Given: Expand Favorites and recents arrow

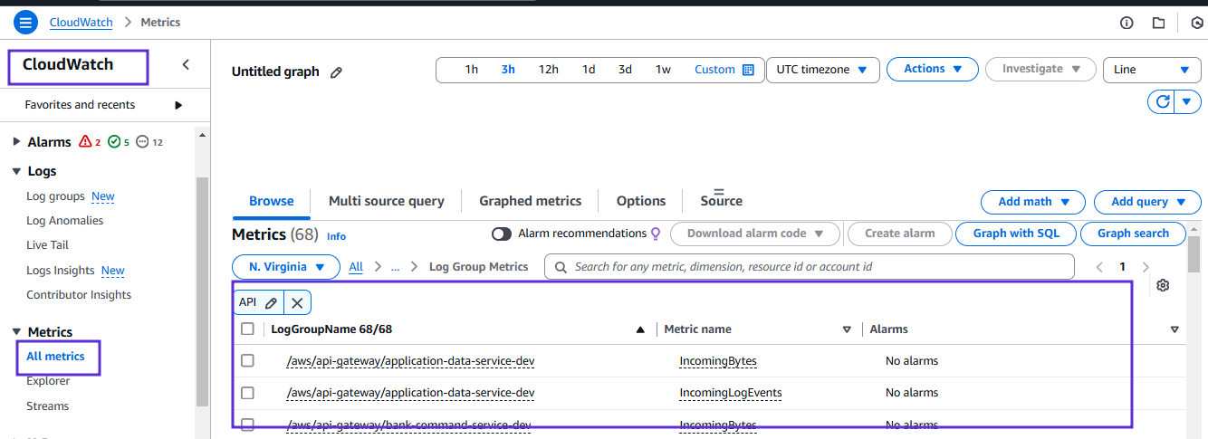Looking at the screenshot, I should tap(178, 105).
